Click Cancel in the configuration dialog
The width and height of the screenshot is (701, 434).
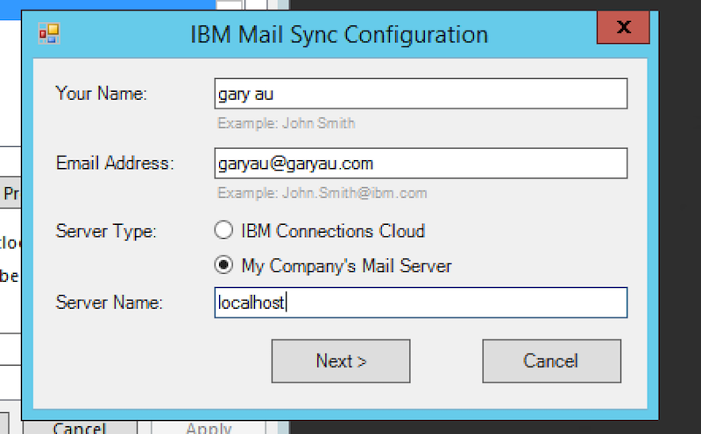pos(552,361)
